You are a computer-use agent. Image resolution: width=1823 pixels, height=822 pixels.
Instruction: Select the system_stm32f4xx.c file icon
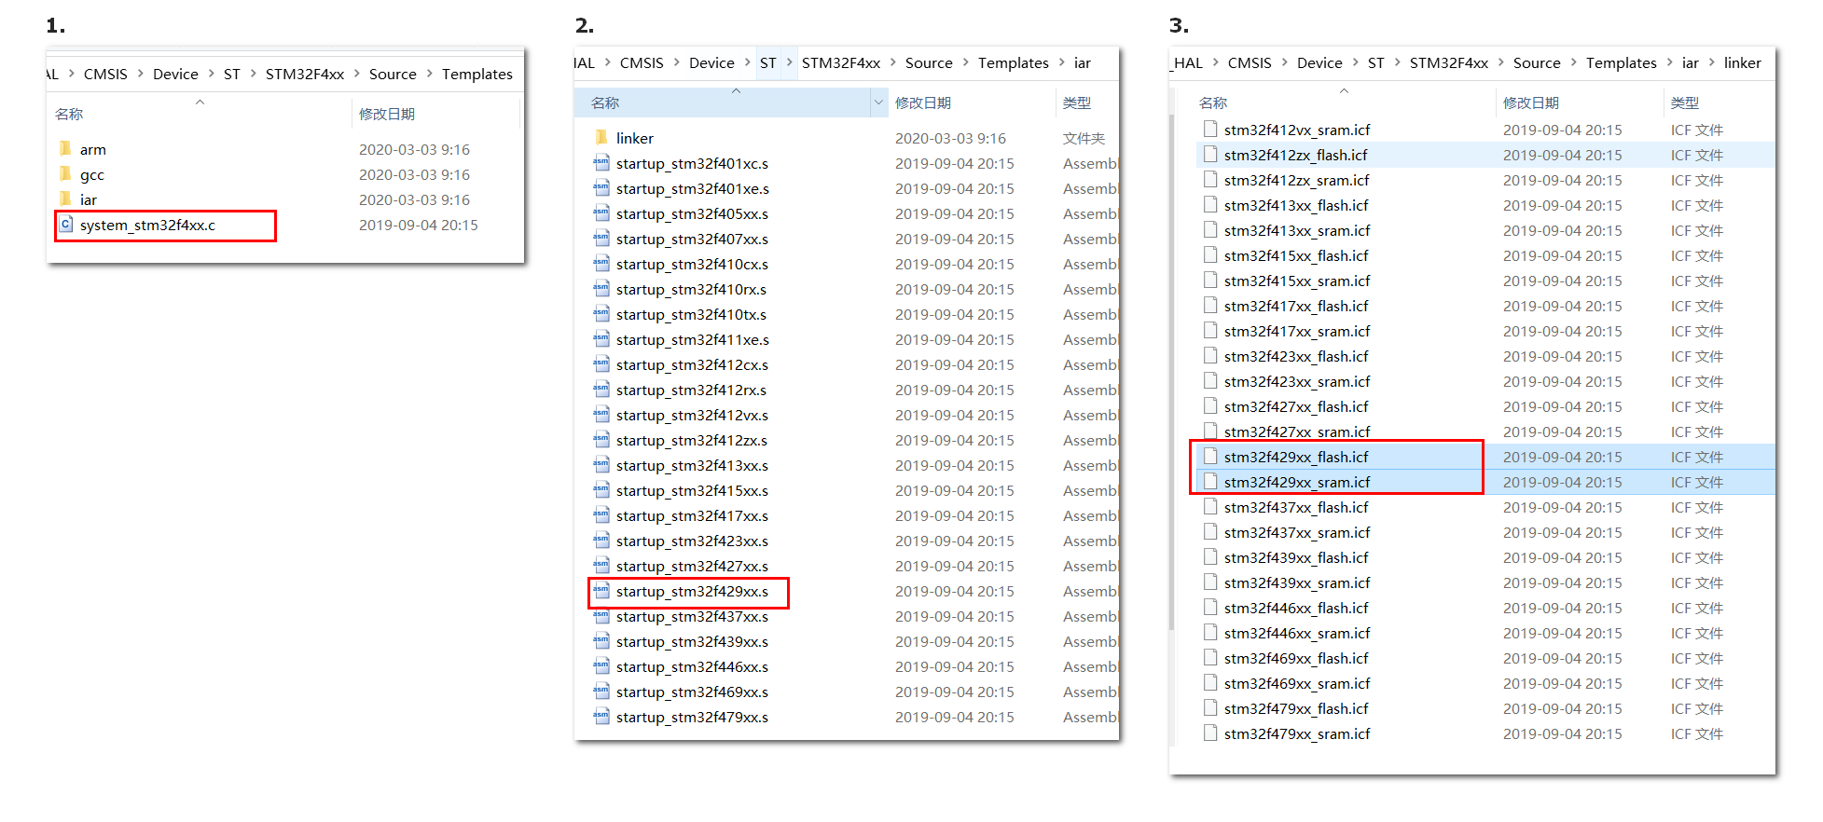pyautogui.click(x=66, y=225)
